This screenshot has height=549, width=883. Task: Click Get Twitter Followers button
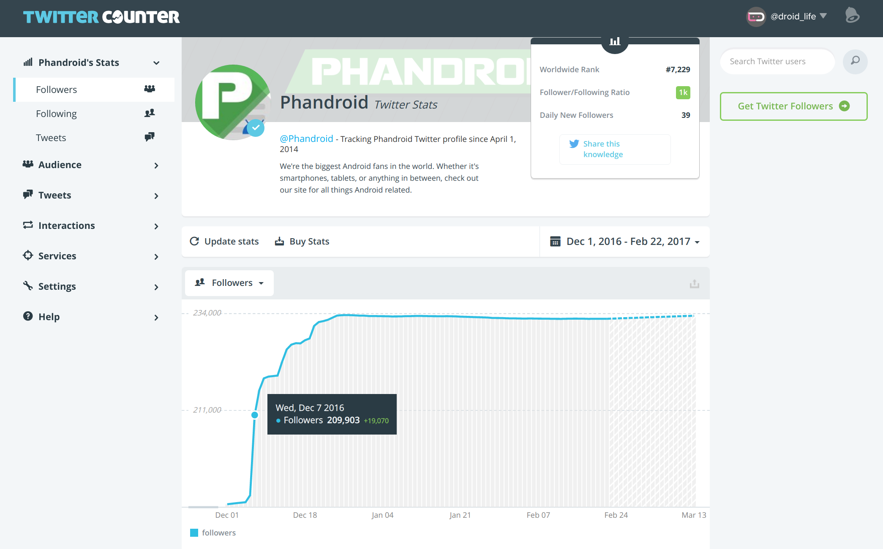[x=793, y=106]
